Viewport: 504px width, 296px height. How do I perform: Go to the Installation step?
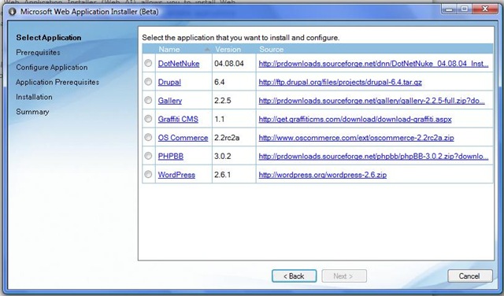click(34, 97)
